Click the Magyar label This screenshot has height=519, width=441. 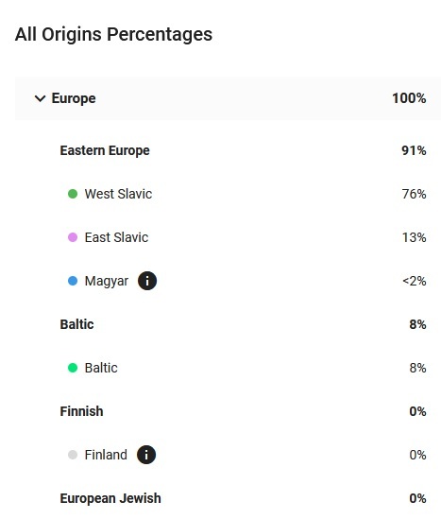point(107,282)
